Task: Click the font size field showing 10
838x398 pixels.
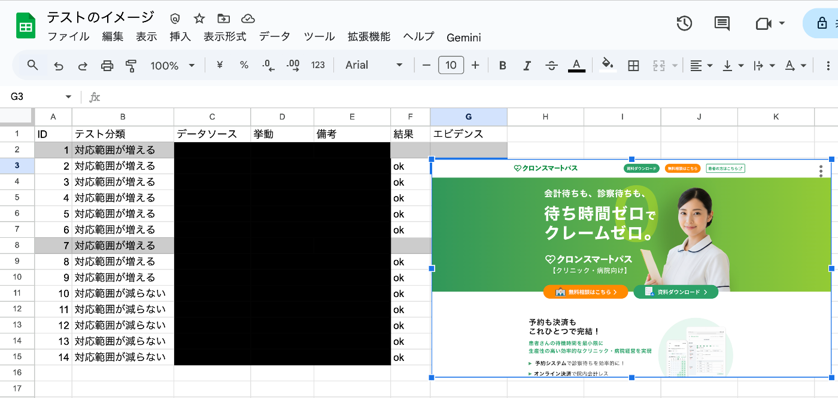Action: 451,65
